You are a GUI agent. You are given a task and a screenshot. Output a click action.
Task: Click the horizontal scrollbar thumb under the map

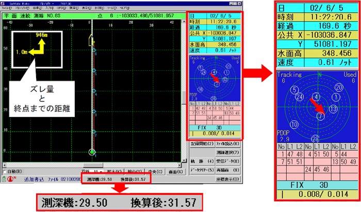93,165
